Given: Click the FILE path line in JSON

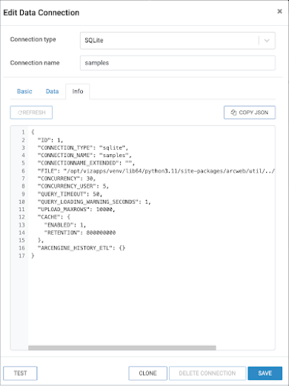Looking at the screenshot, I should [156, 171].
